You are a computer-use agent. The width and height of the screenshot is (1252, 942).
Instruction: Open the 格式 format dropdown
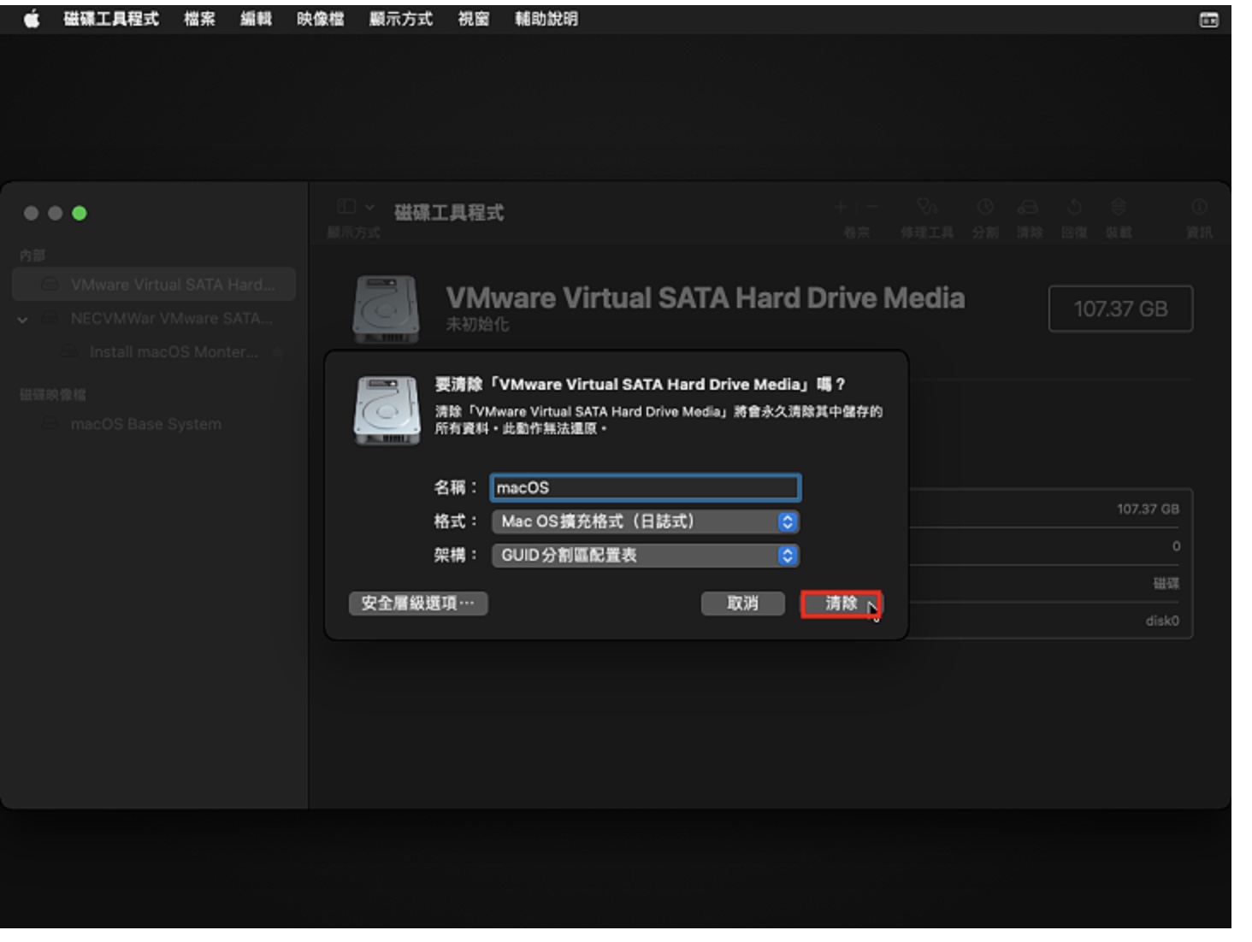point(646,521)
